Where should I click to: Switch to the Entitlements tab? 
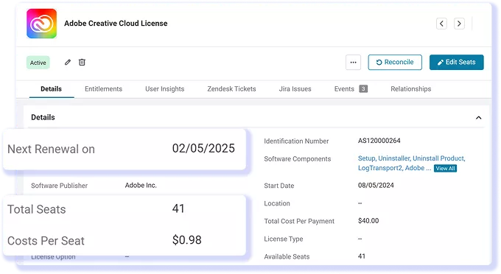click(104, 89)
